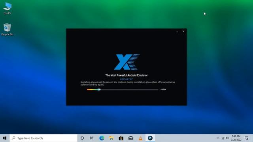
Task: Minimize the XePlayer installer window
Action: click(x=177, y=32)
